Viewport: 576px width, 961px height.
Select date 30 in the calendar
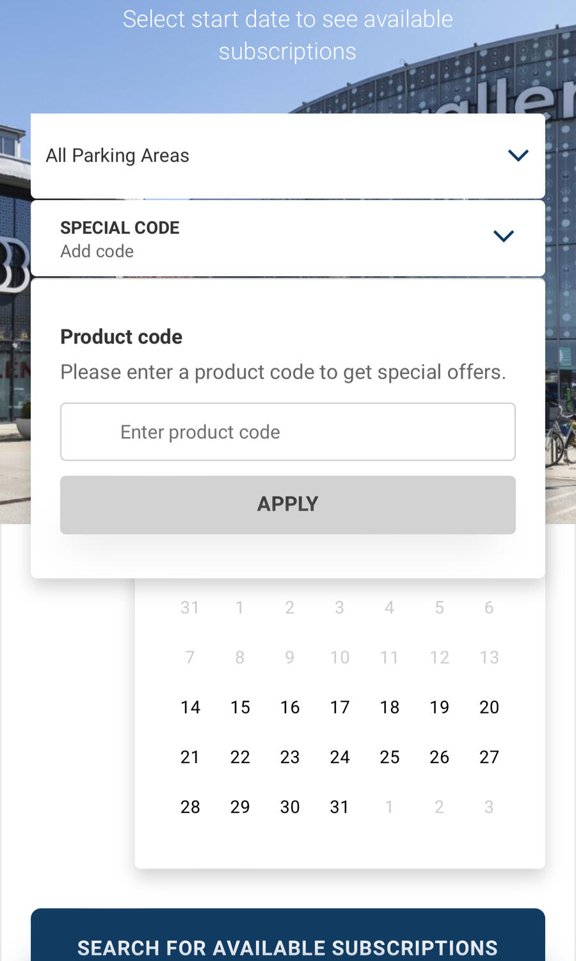[290, 807]
